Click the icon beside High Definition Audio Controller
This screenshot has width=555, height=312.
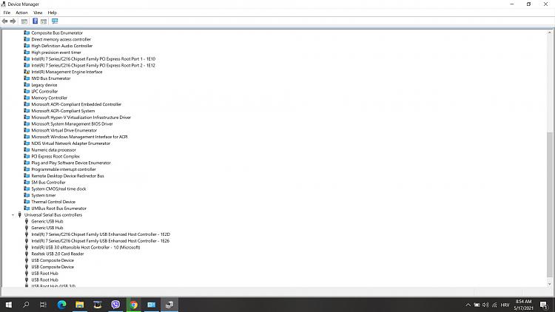point(27,46)
